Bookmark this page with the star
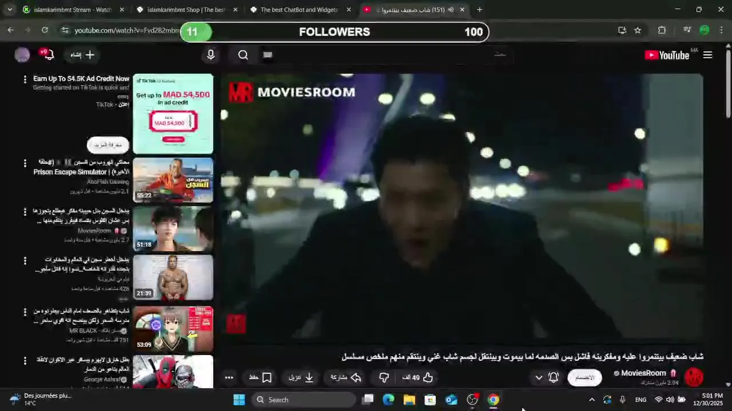 (638, 30)
